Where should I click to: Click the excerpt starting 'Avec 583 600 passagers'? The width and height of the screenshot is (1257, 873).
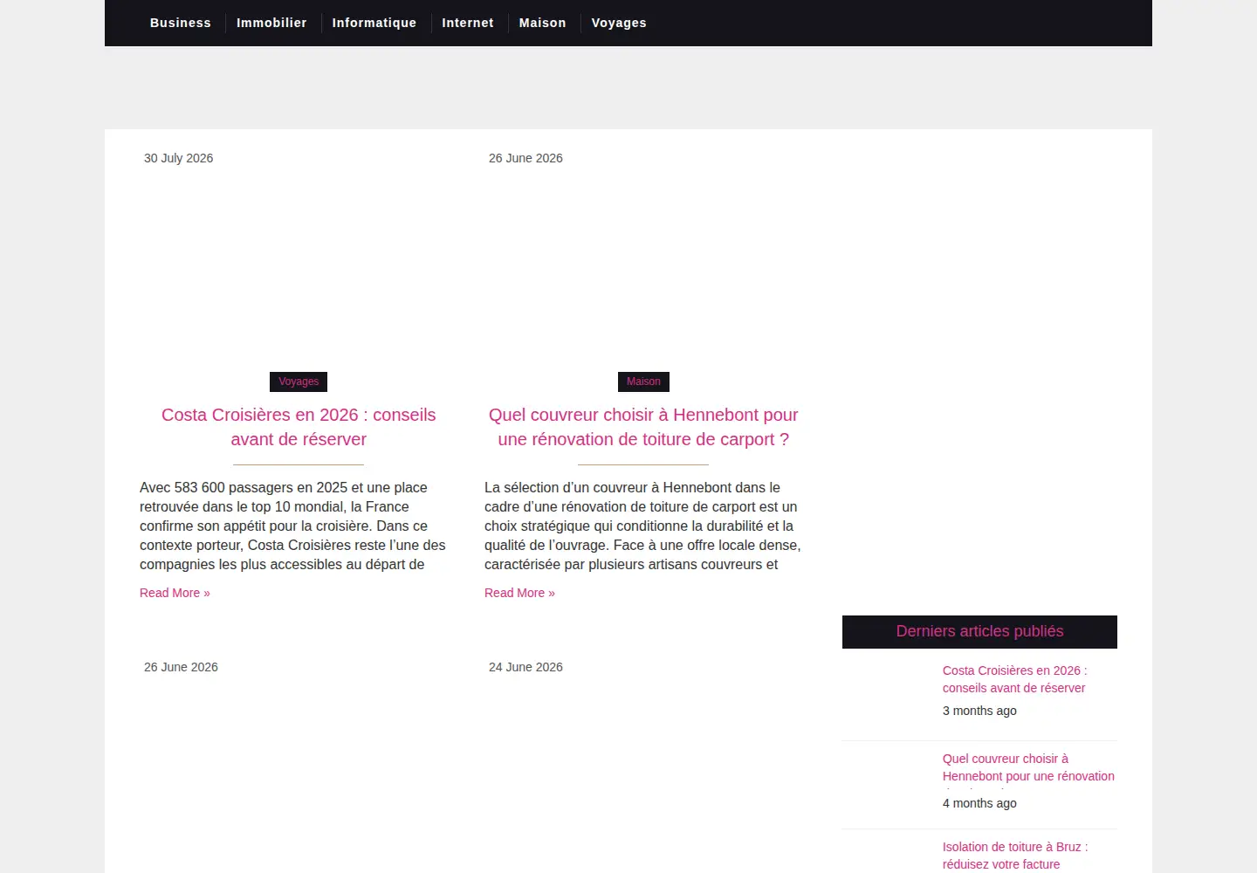tap(293, 526)
